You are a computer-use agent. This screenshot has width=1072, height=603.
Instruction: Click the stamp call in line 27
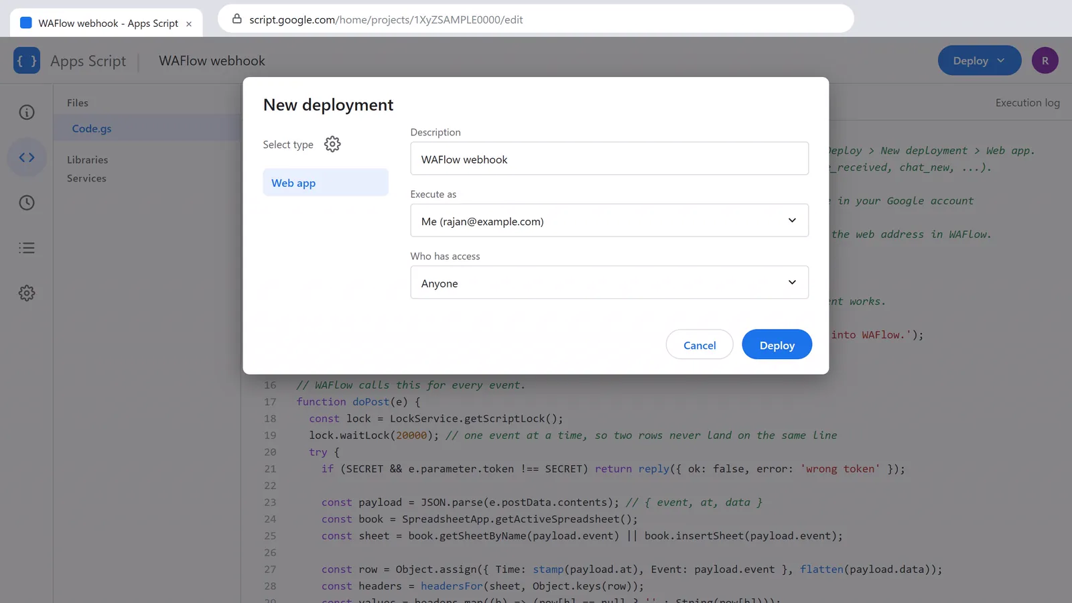point(548,569)
